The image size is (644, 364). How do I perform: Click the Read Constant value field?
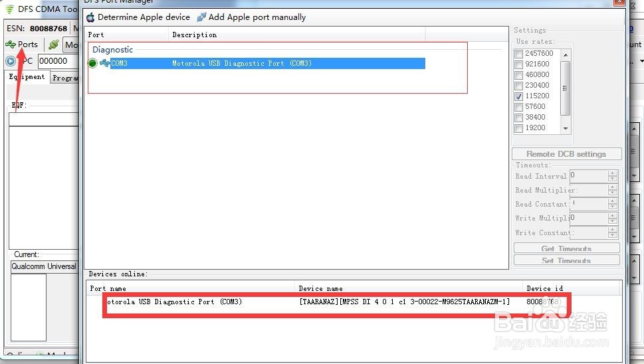pyautogui.click(x=589, y=204)
